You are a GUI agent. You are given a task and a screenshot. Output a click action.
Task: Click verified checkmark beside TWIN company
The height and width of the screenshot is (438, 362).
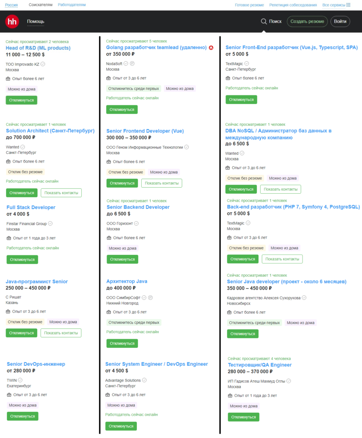pos(20,380)
